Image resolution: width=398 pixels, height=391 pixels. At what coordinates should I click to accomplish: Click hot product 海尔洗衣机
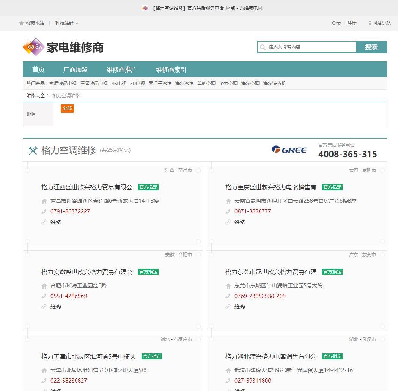(x=275, y=83)
